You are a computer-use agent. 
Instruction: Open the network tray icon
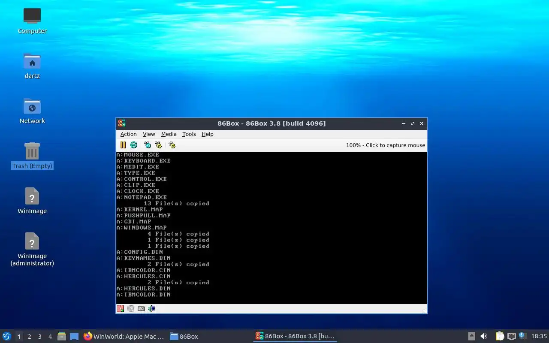tap(511, 336)
